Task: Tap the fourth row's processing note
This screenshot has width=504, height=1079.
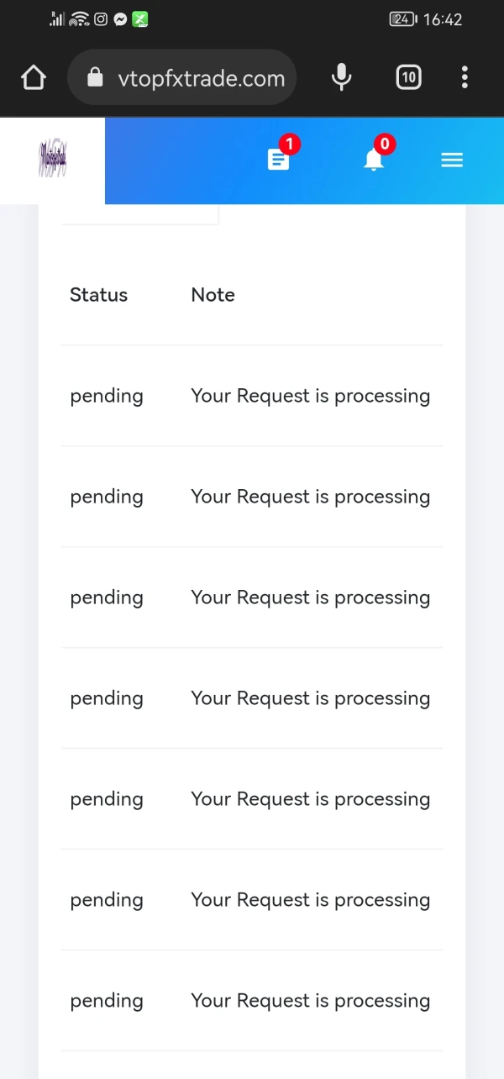Action: pos(310,698)
